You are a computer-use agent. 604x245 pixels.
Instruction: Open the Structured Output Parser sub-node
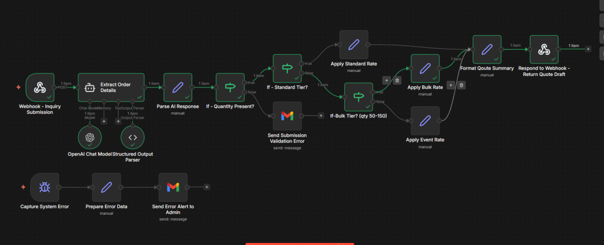pyautogui.click(x=132, y=137)
